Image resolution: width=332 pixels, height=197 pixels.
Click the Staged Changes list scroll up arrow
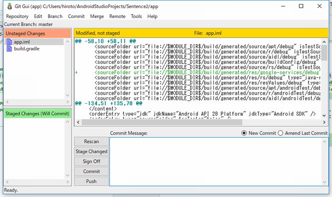[x=68, y=122]
